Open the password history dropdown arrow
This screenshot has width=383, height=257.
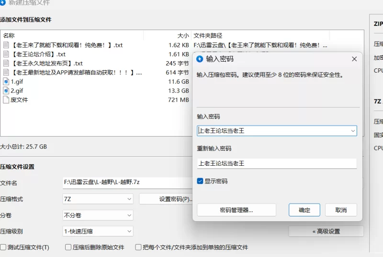pyautogui.click(x=353, y=131)
